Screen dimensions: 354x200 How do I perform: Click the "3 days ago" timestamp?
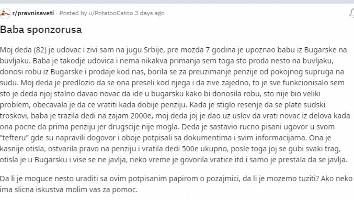[150, 13]
